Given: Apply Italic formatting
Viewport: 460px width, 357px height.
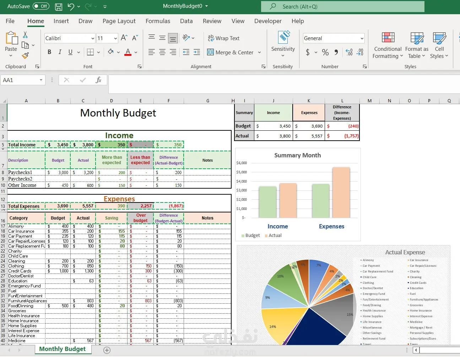Looking at the screenshot, I should coord(60,52).
